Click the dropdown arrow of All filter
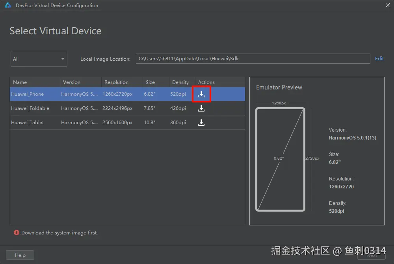 point(63,59)
